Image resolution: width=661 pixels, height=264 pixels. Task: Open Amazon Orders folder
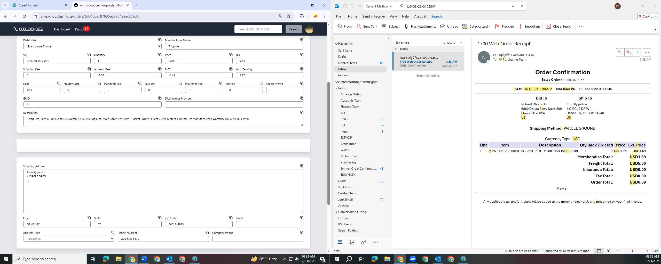pos(351,94)
